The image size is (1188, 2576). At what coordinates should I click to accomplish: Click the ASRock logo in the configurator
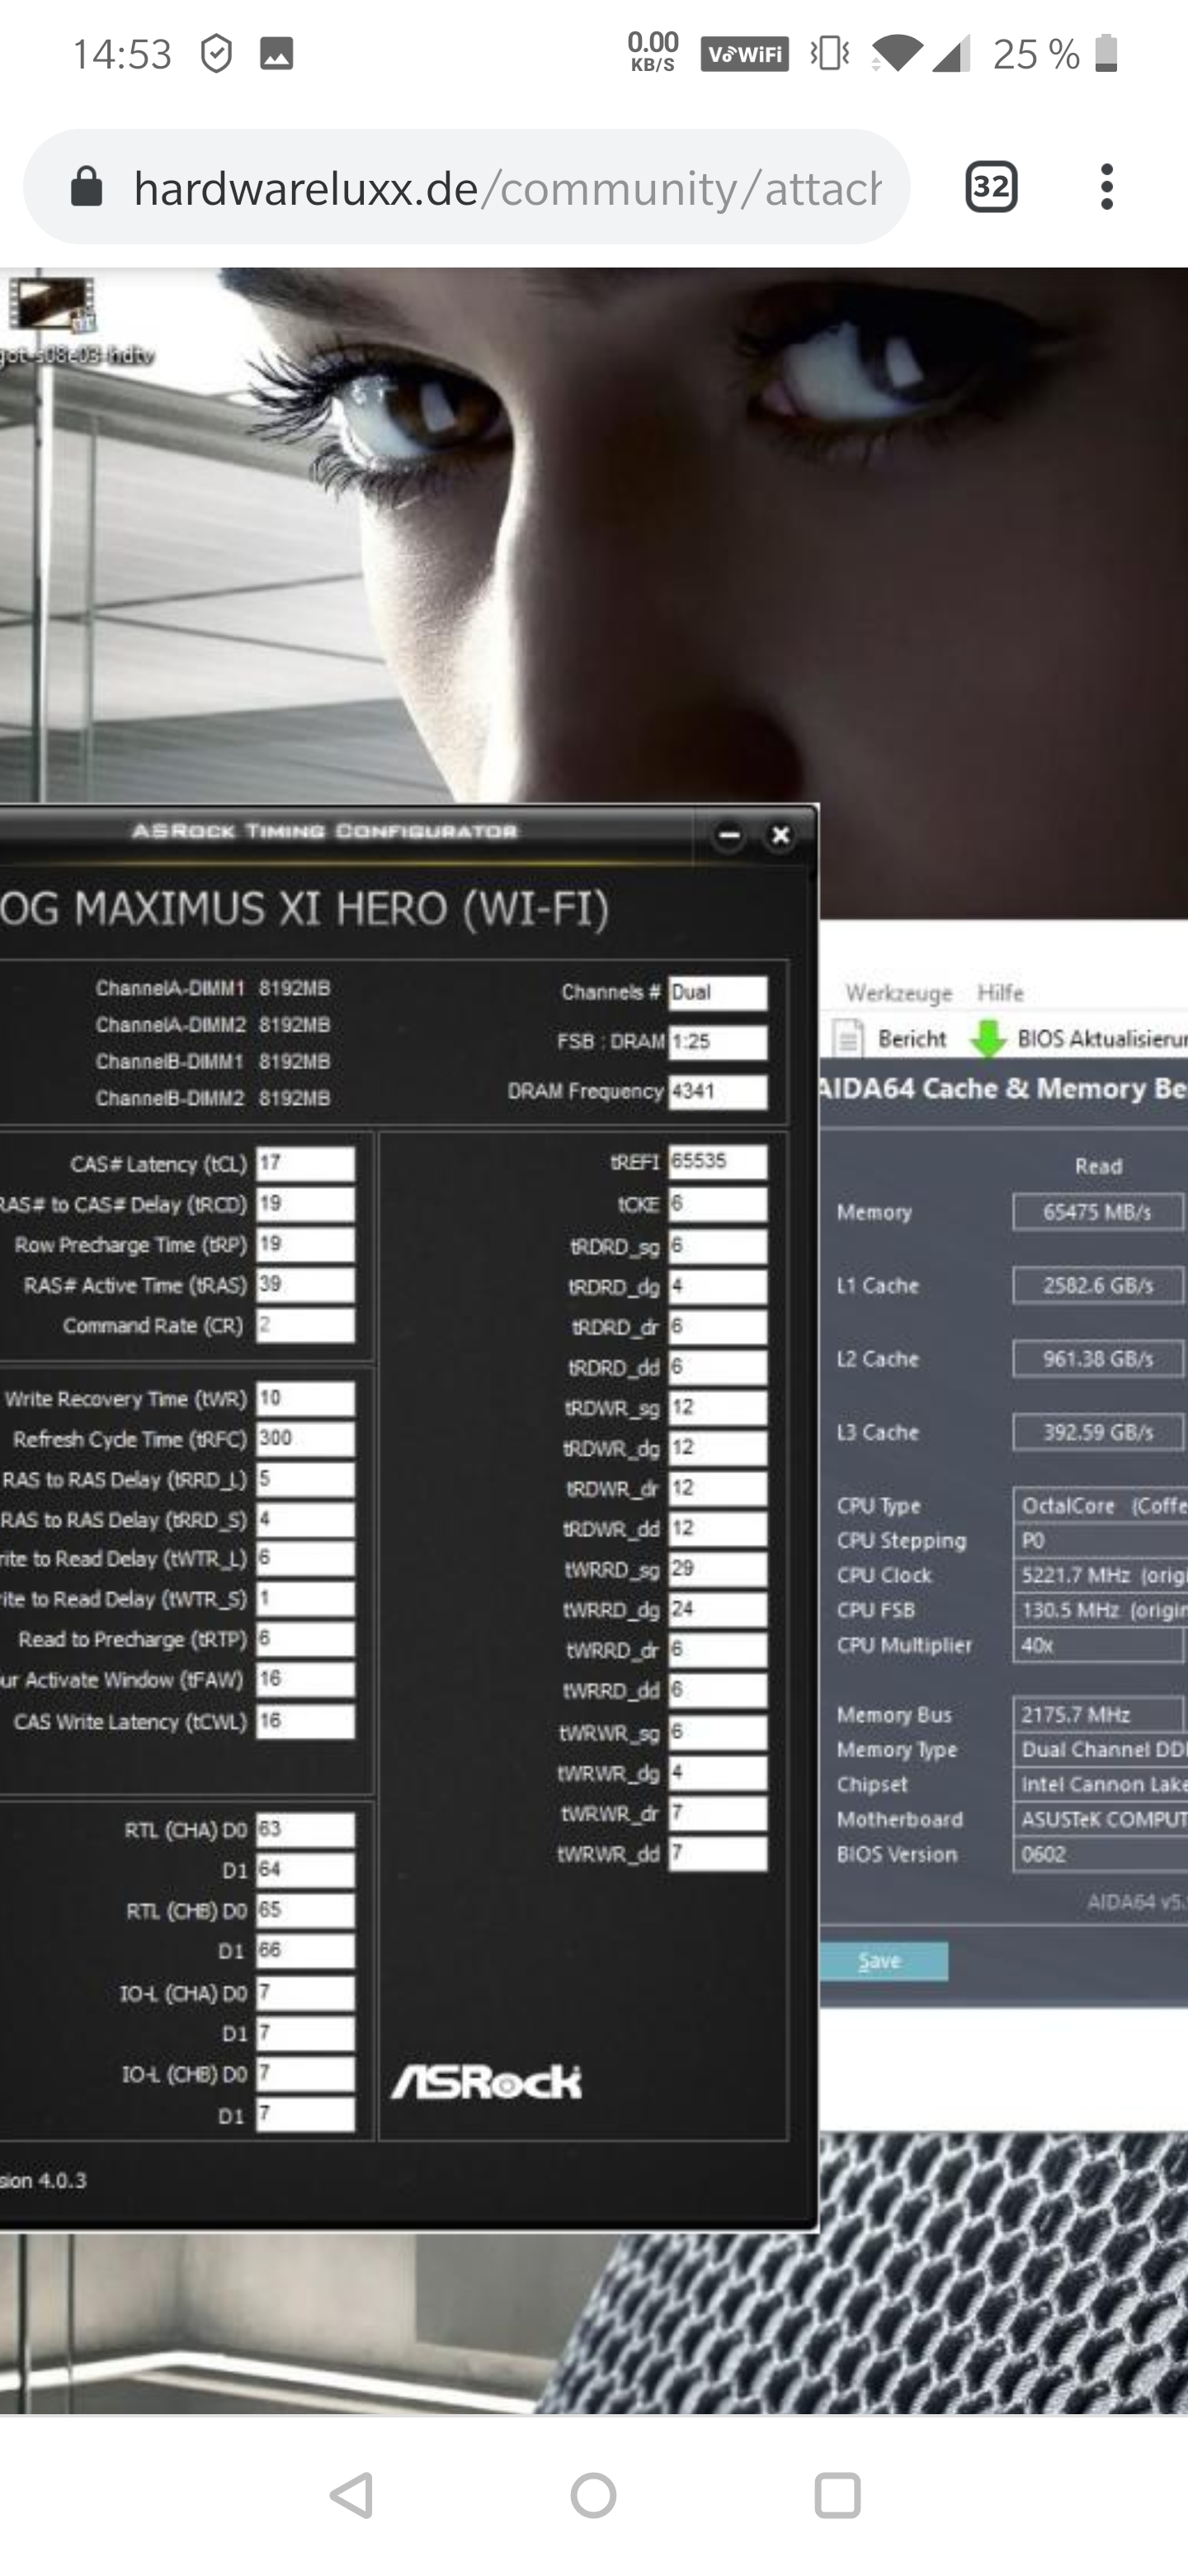click(487, 2082)
